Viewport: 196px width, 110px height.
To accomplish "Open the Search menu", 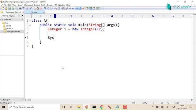I will click(20, 5).
